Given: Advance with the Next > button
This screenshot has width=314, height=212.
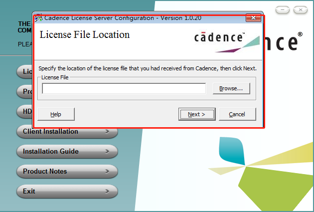Looking at the screenshot, I should point(197,114).
